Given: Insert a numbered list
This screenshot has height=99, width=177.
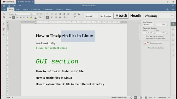Looking at the screenshot, I should 52,14.
